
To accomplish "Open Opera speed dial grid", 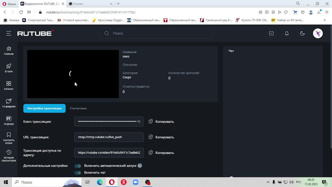I will (29, 12).
